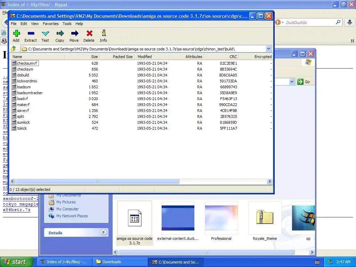Open the Edit menu in 7-Zip
The image size is (356, 267).
tap(24, 24)
